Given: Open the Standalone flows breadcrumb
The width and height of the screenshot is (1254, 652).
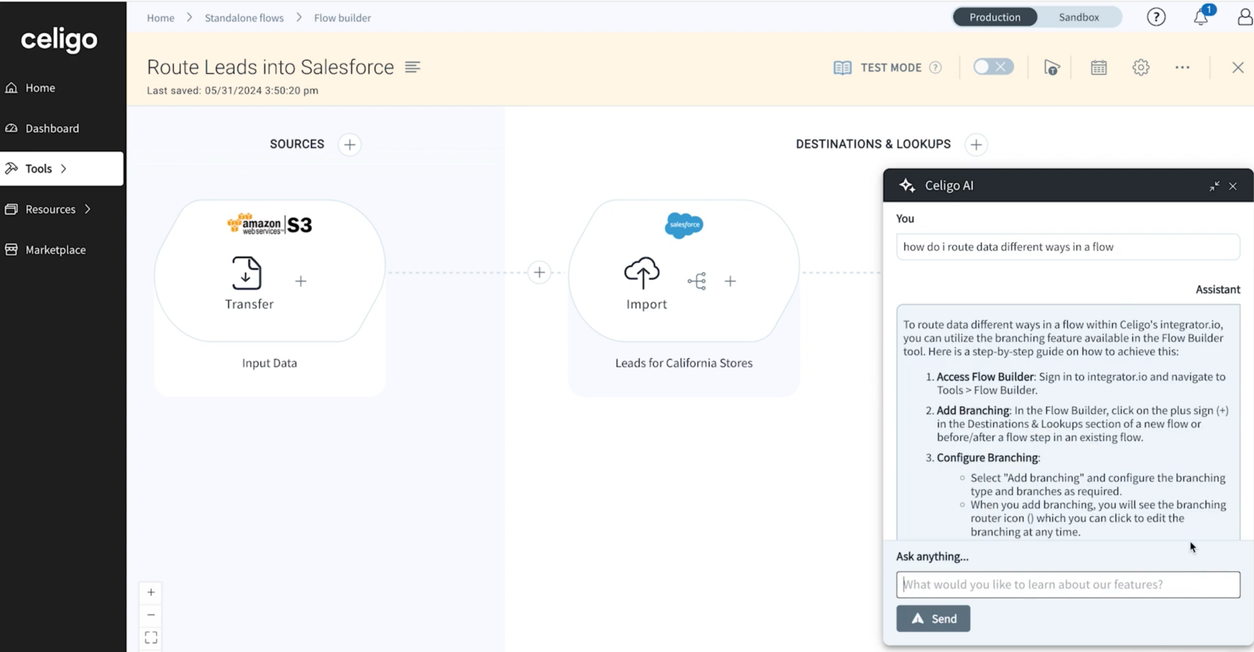Looking at the screenshot, I should pos(244,17).
